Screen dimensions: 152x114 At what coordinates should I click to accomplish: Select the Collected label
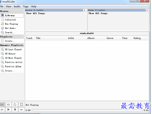10,20
